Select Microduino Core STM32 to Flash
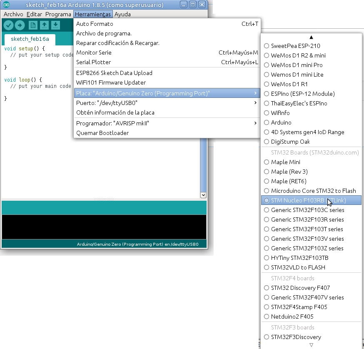This screenshot has height=349, width=364. [311, 191]
